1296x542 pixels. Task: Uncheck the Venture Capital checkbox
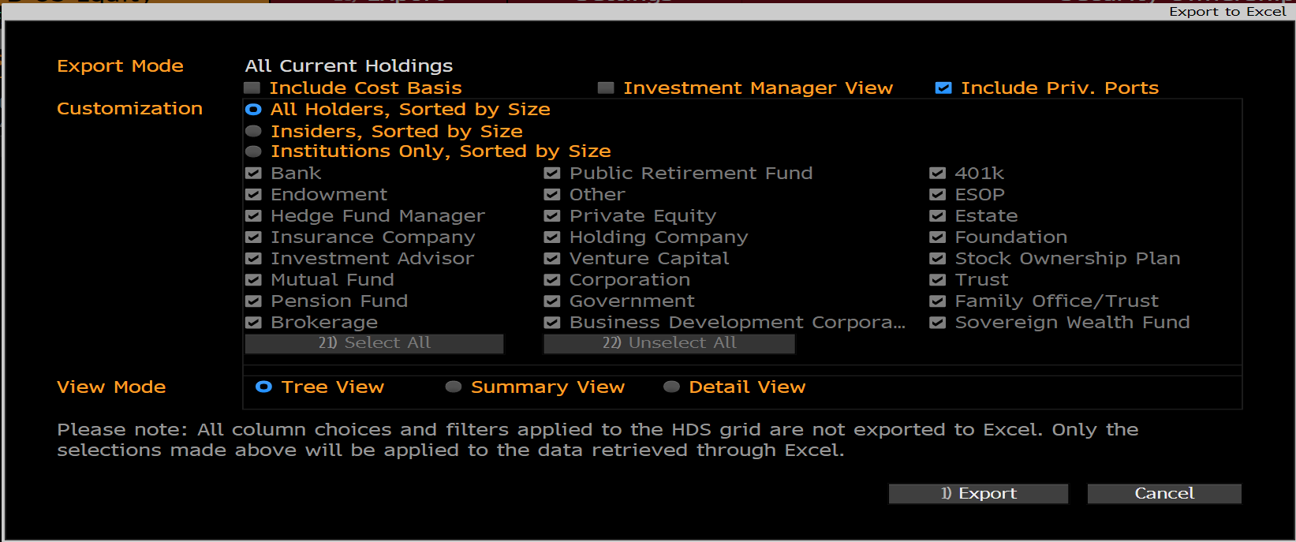552,259
